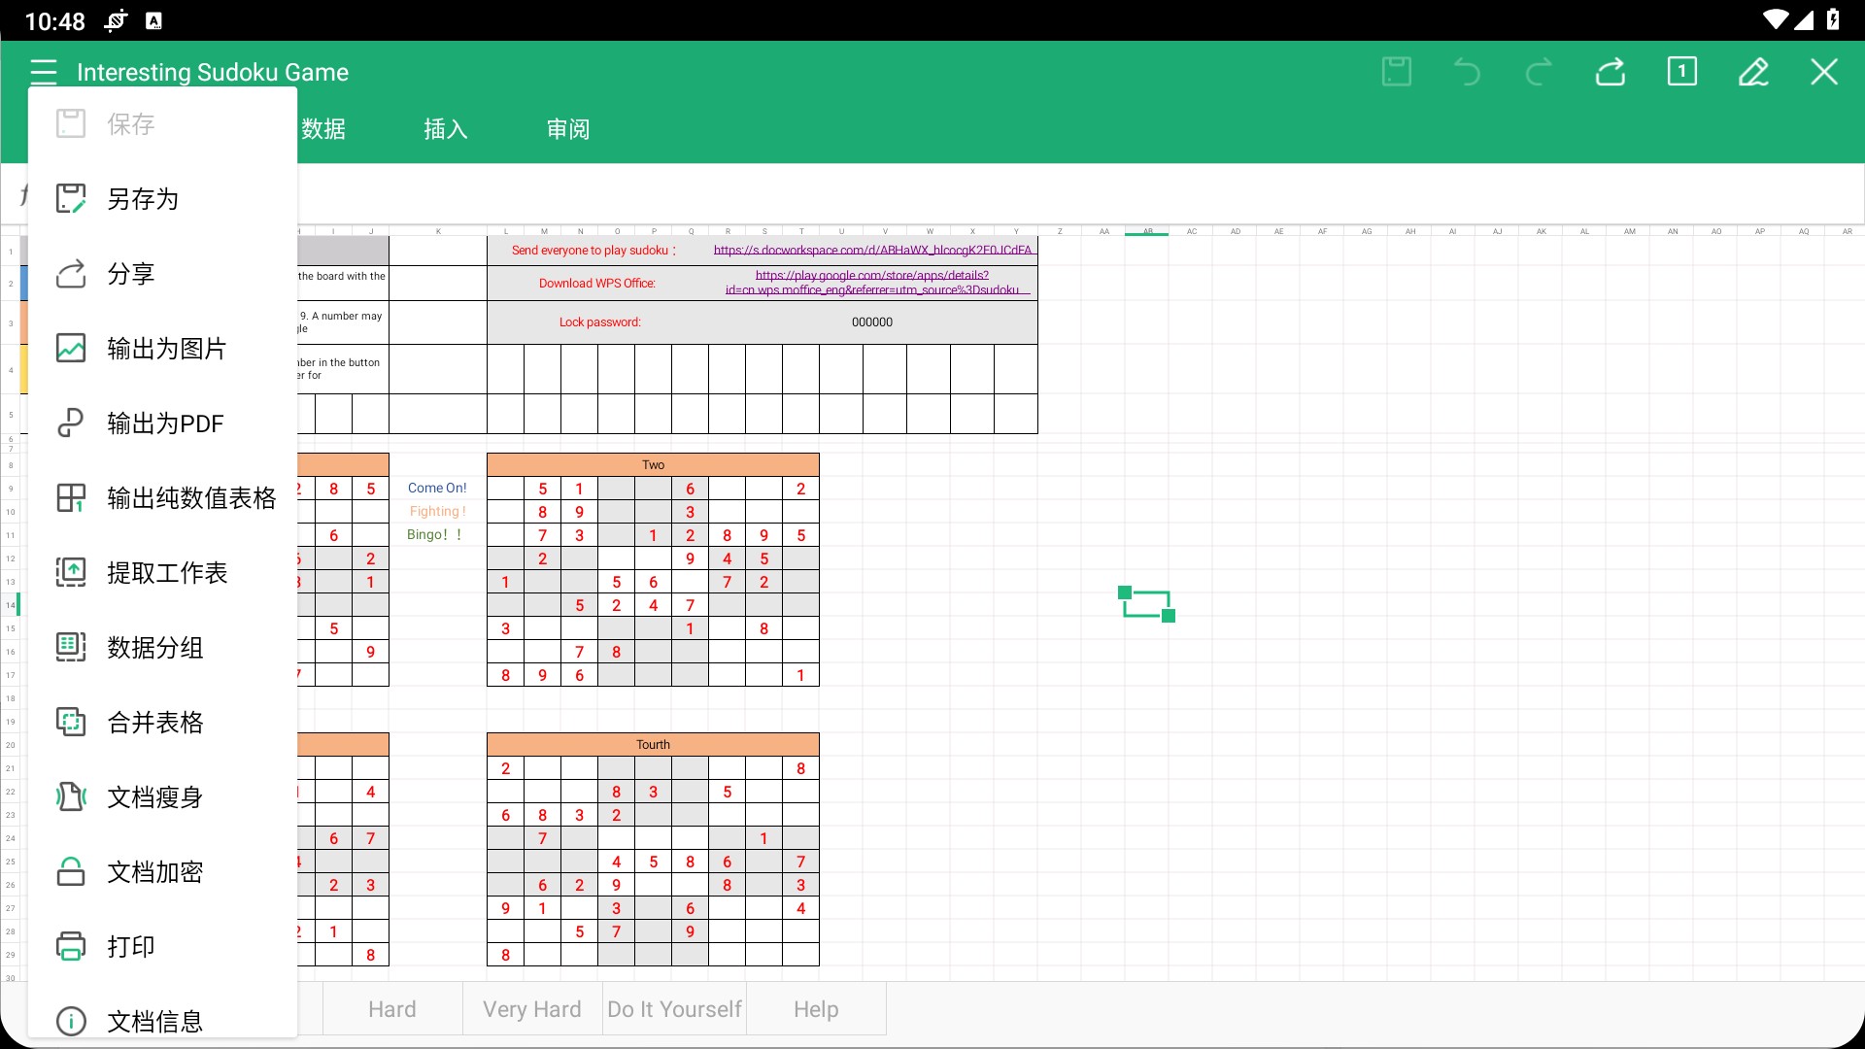Screen dimensions: 1865x1049
Task: Open the Very Hard sheet tab
Action: pos(532,1009)
